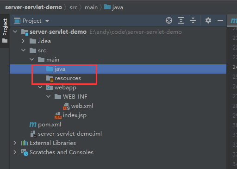Click the java breadcrumb segment
This screenshot has height=169, width=237.
tap(118, 7)
